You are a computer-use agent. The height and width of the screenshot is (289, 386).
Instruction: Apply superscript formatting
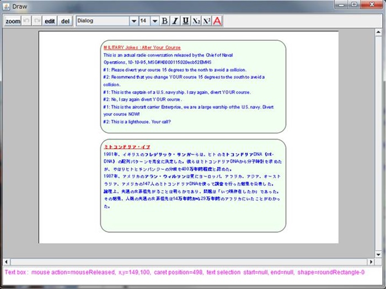coord(207,21)
